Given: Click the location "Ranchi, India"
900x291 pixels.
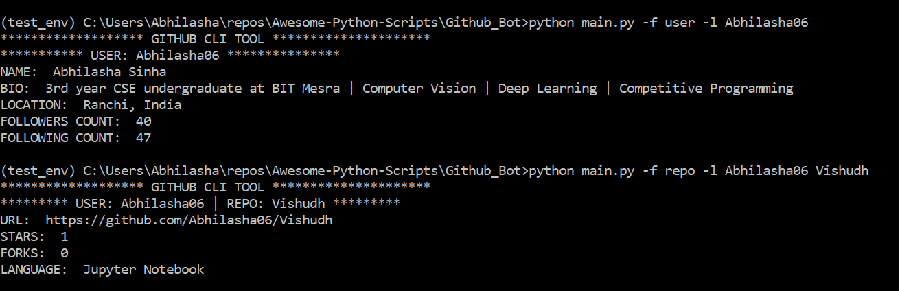Looking at the screenshot, I should pyautogui.click(x=132, y=105).
